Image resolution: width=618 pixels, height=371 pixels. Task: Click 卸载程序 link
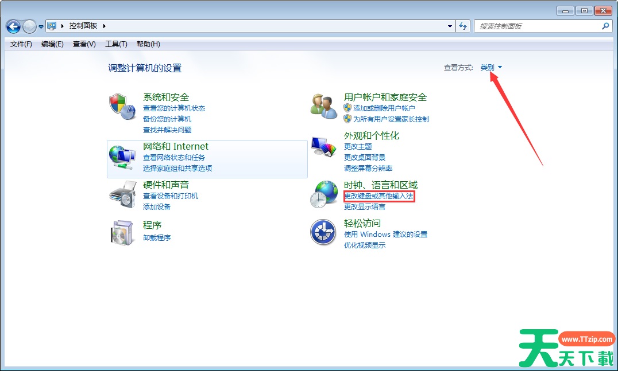[157, 237]
